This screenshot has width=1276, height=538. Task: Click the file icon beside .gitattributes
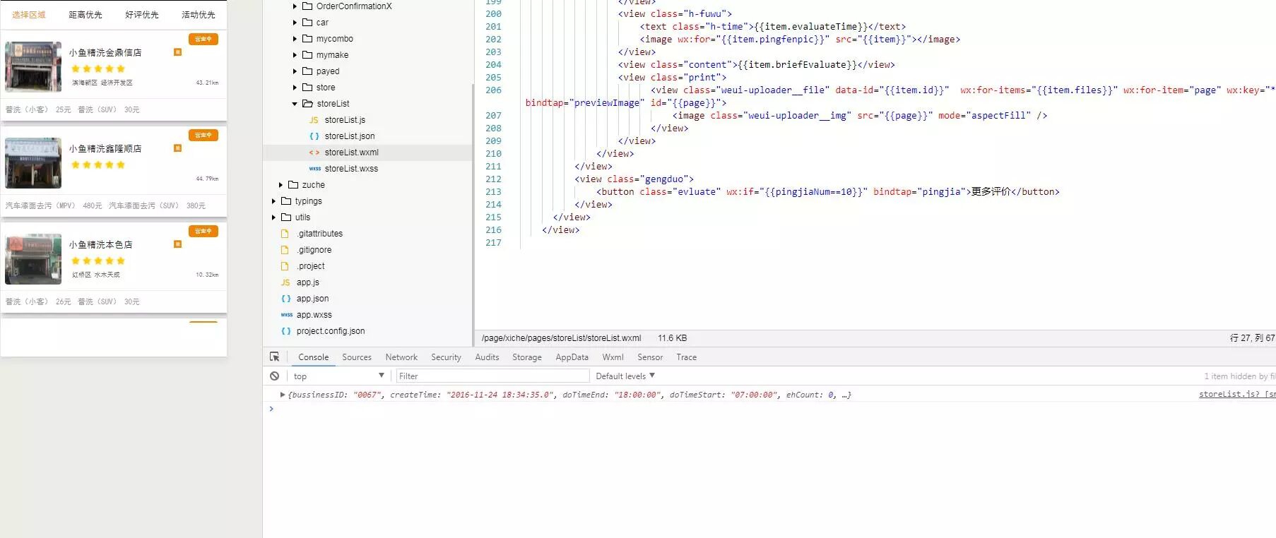coord(285,234)
